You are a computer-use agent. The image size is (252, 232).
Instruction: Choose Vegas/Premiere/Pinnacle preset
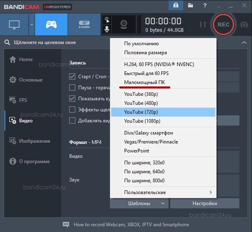(x=163, y=142)
